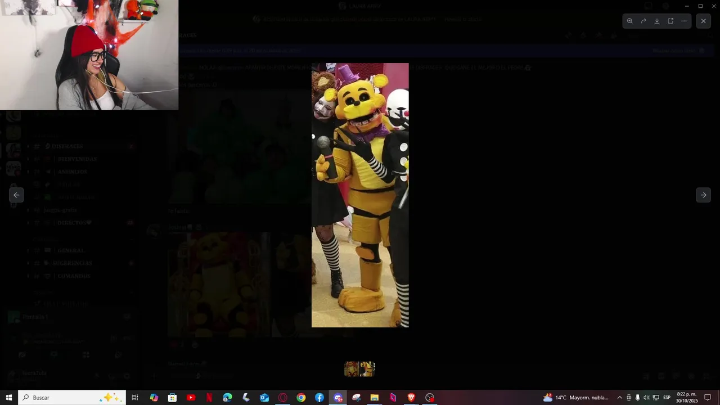Open the image in browser icon
720x405 pixels.
[670, 21]
